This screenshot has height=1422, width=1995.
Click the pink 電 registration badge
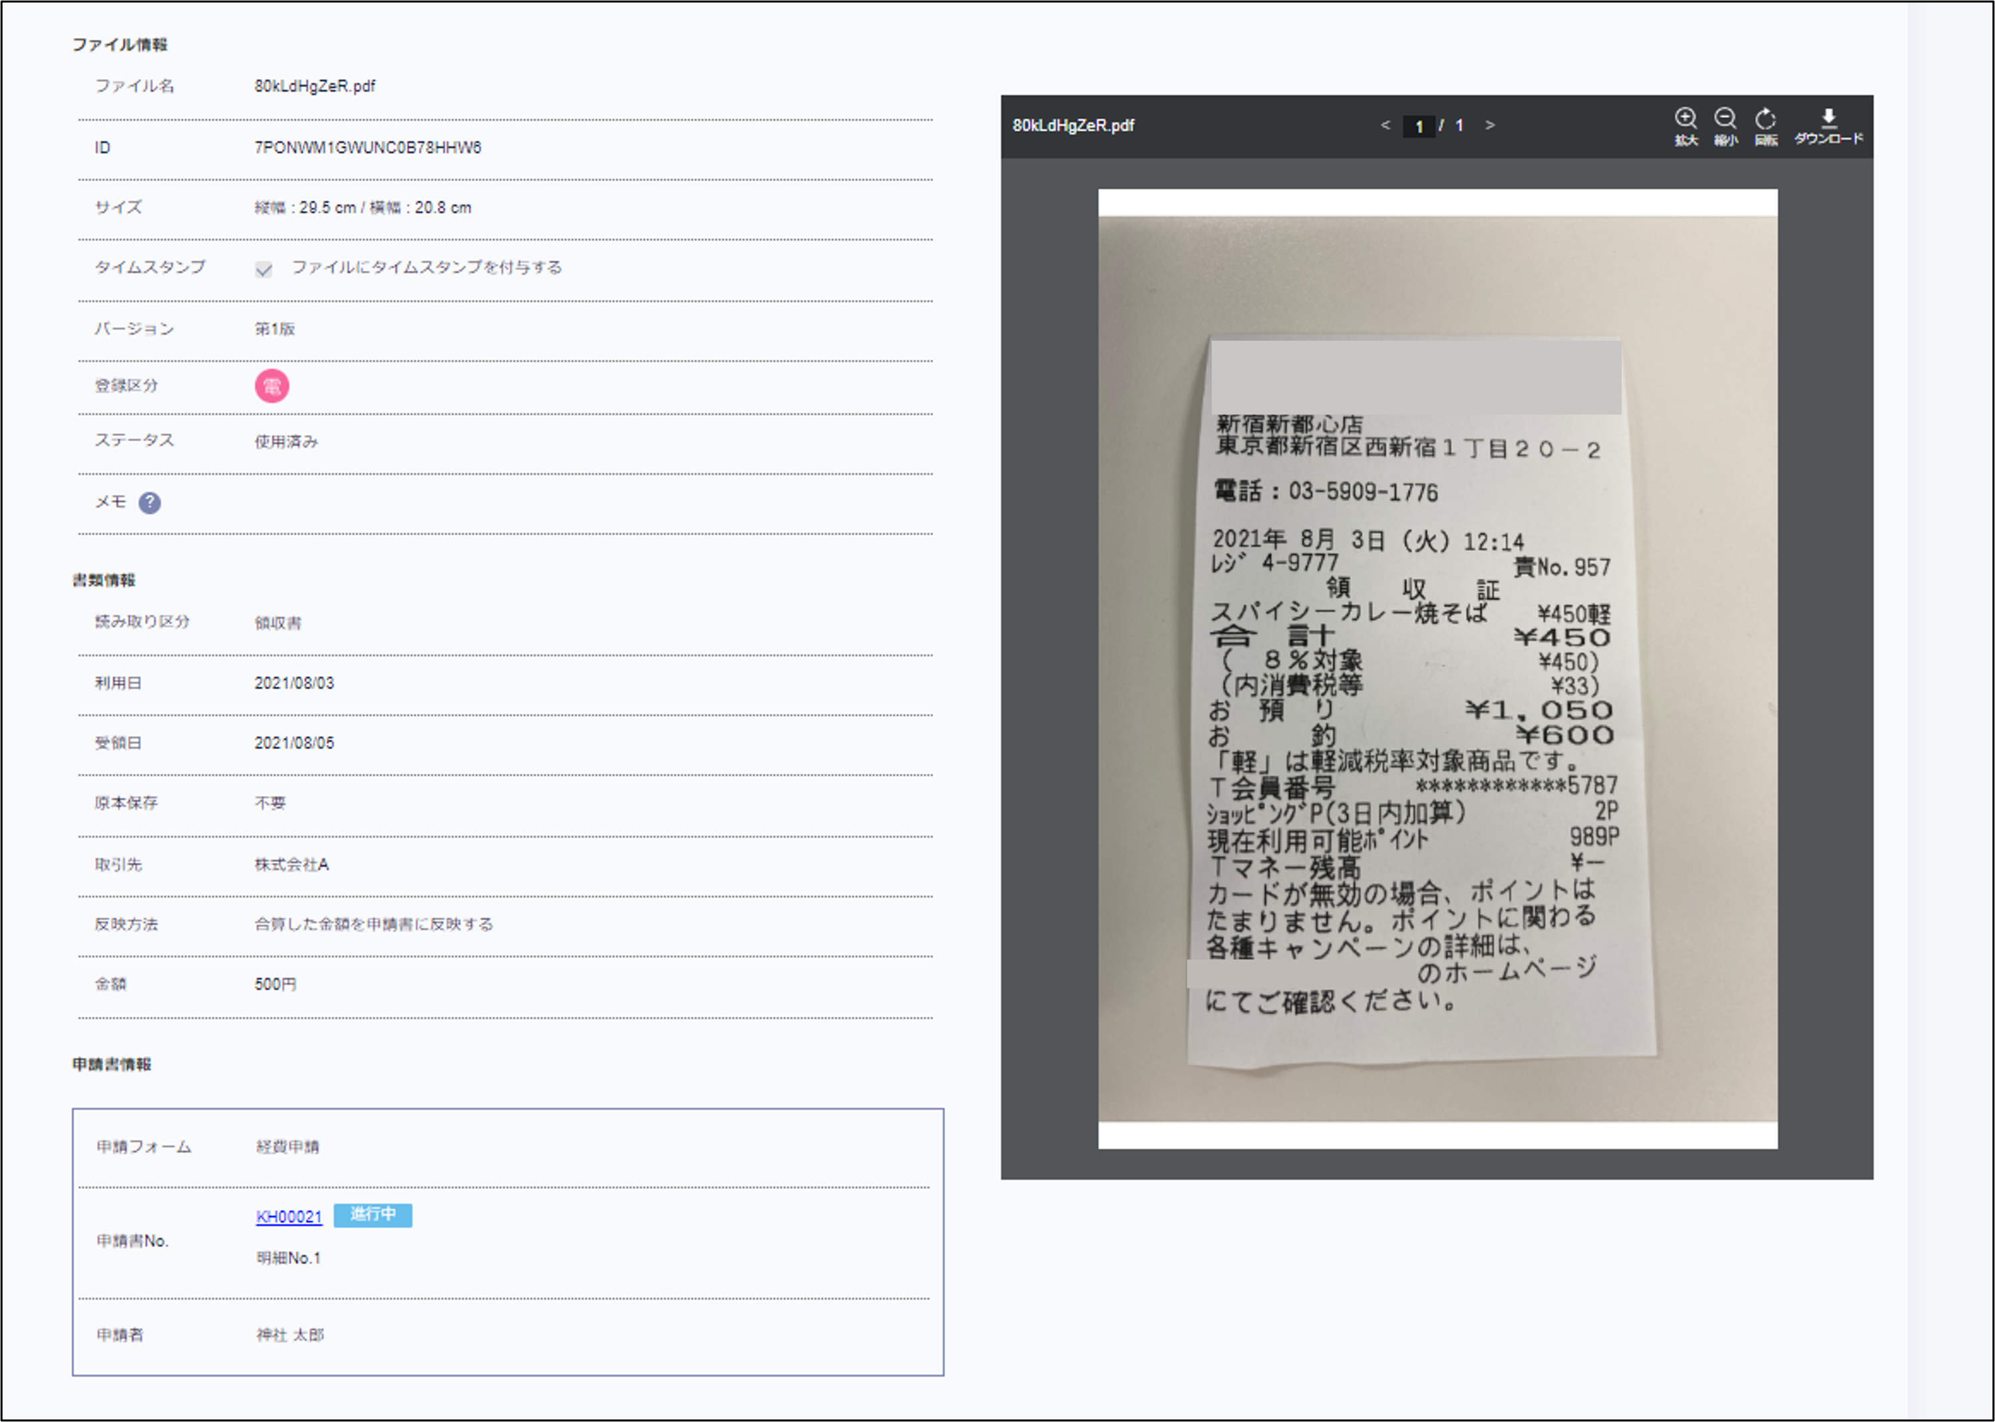point(272,386)
